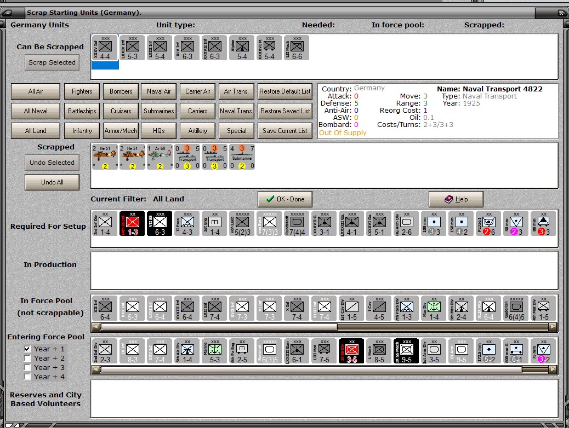Screen dimensions: 569x428
Task: Filter units by Submarines
Action: click(x=159, y=111)
